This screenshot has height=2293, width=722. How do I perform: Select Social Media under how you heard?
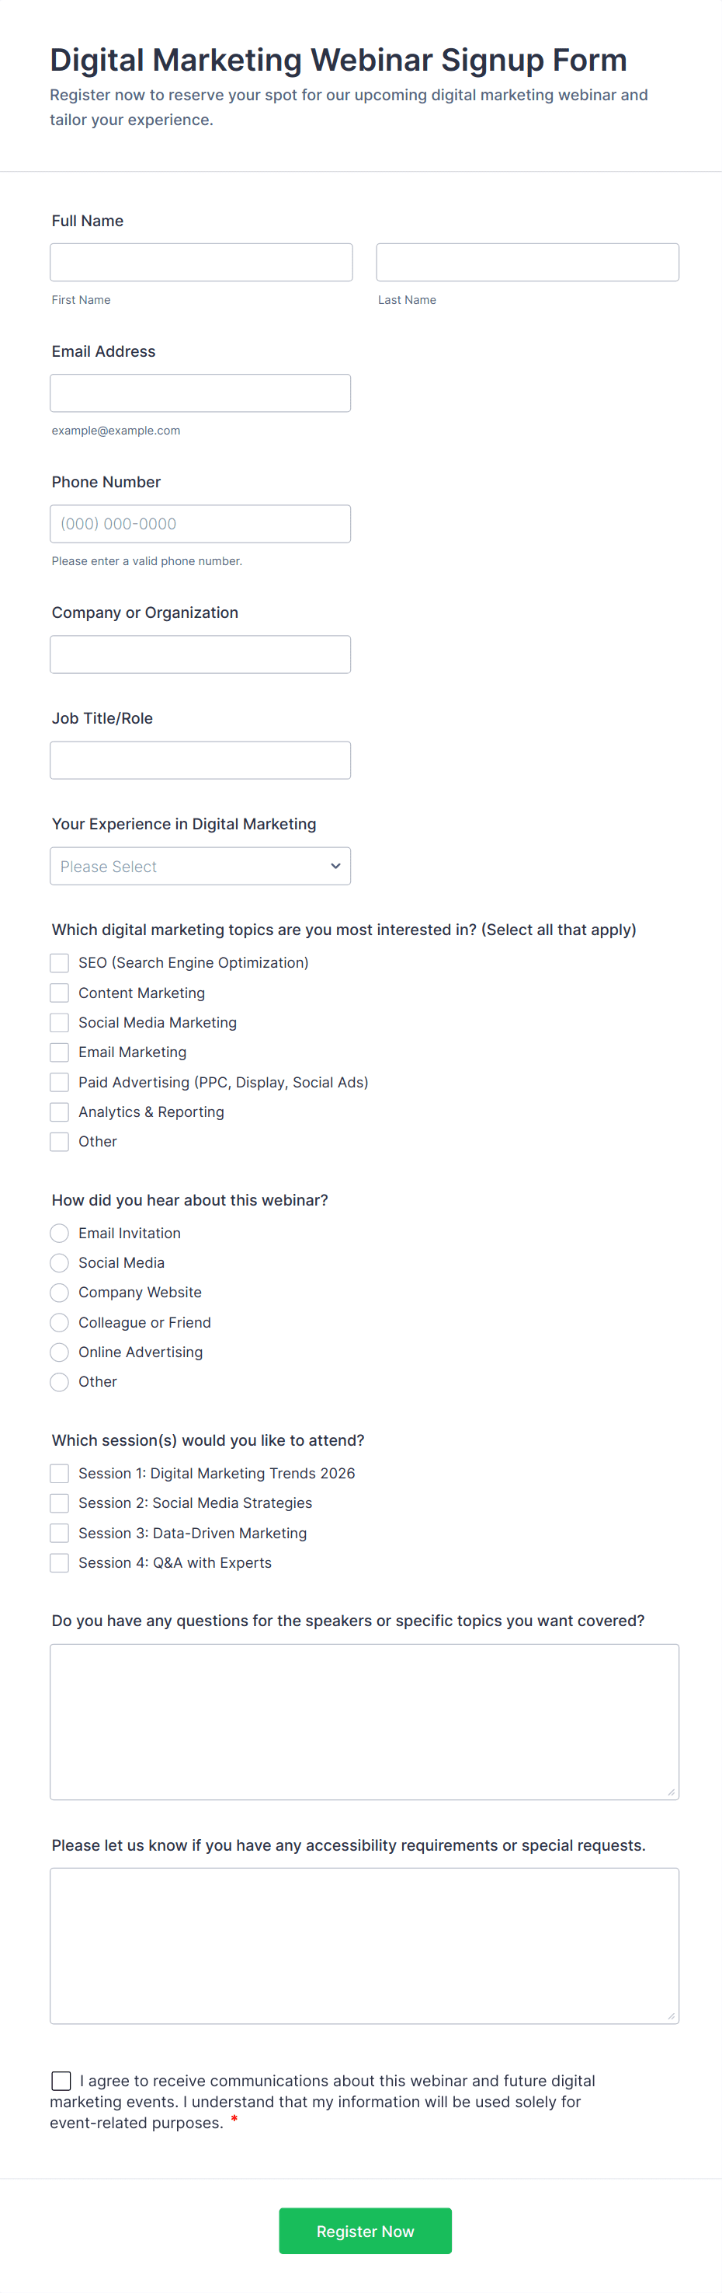pos(59,1262)
